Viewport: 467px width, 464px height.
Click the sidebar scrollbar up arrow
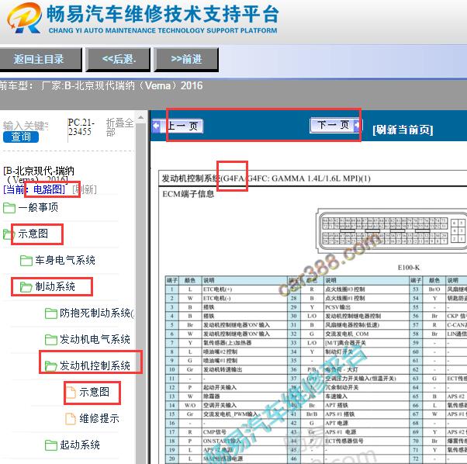(x=141, y=118)
